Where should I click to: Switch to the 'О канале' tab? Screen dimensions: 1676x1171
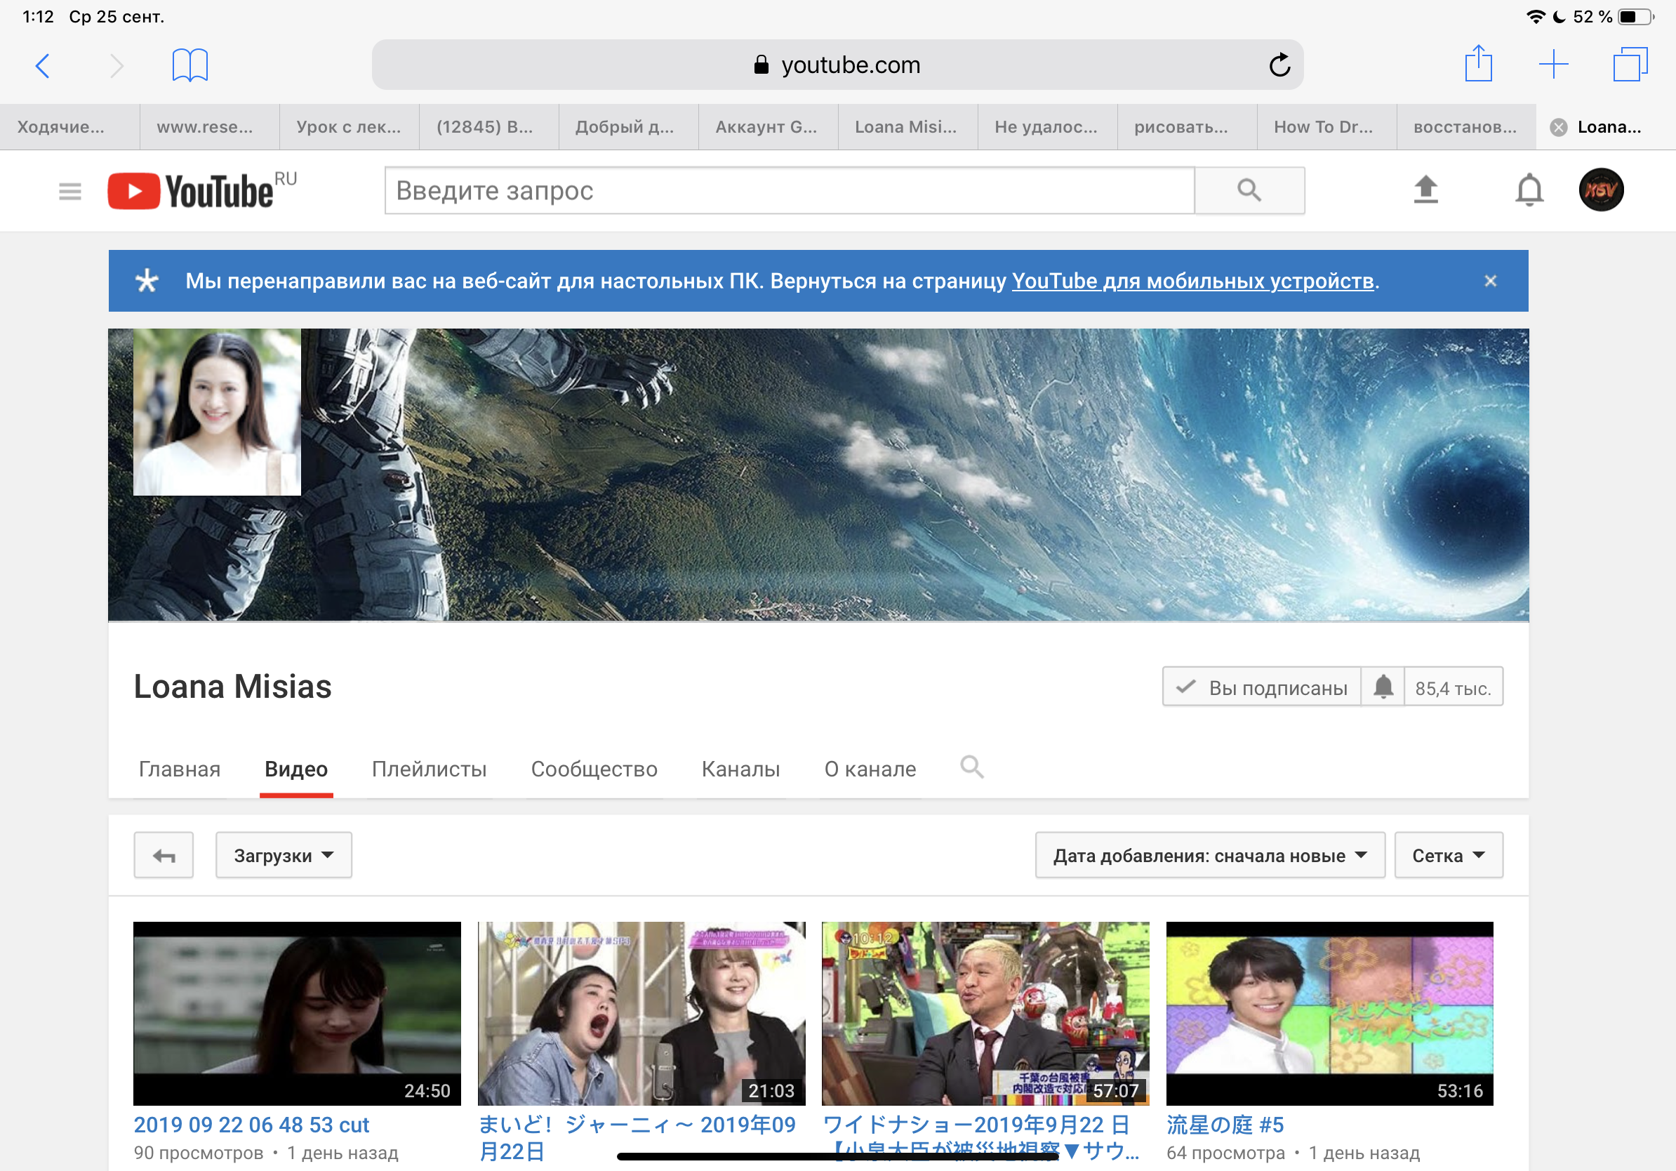tap(870, 769)
